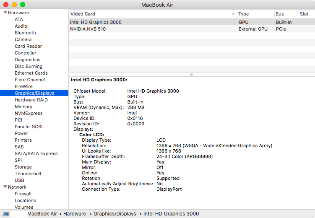Open Hardware RAID information

click(x=31, y=100)
